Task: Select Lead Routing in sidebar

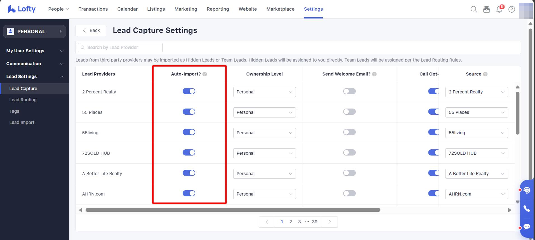Action: pos(23,100)
